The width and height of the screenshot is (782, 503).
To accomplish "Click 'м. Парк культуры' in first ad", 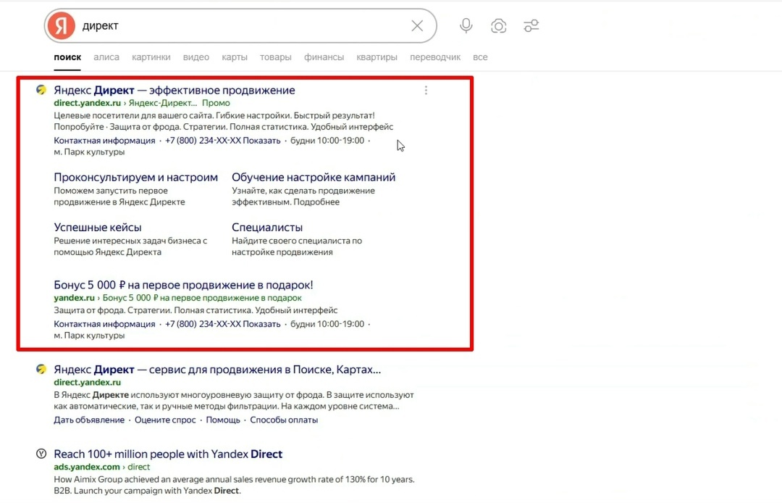I will [x=89, y=151].
